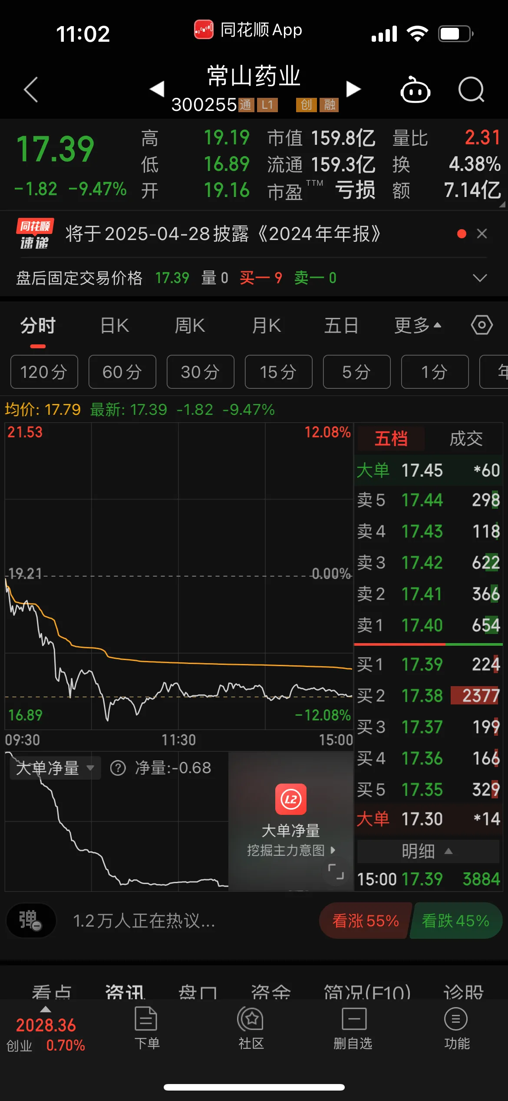
Task: Choose the 1分 interval button
Action: coord(435,372)
